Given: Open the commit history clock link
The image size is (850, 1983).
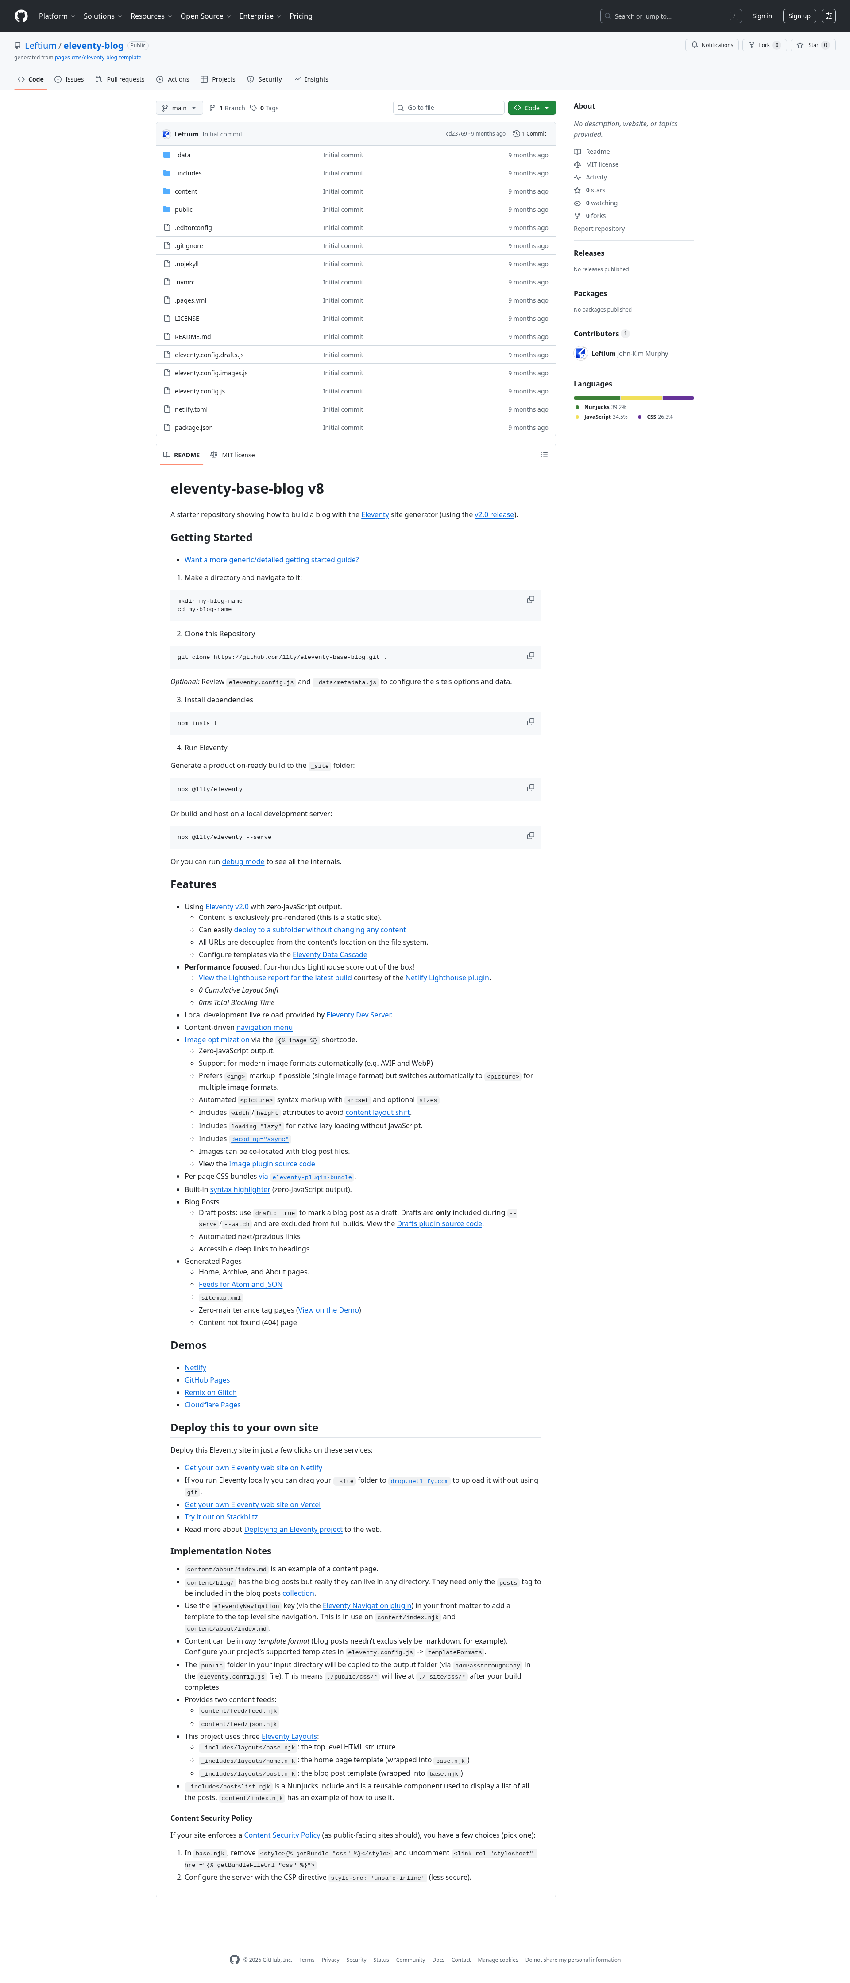Looking at the screenshot, I should coord(529,134).
